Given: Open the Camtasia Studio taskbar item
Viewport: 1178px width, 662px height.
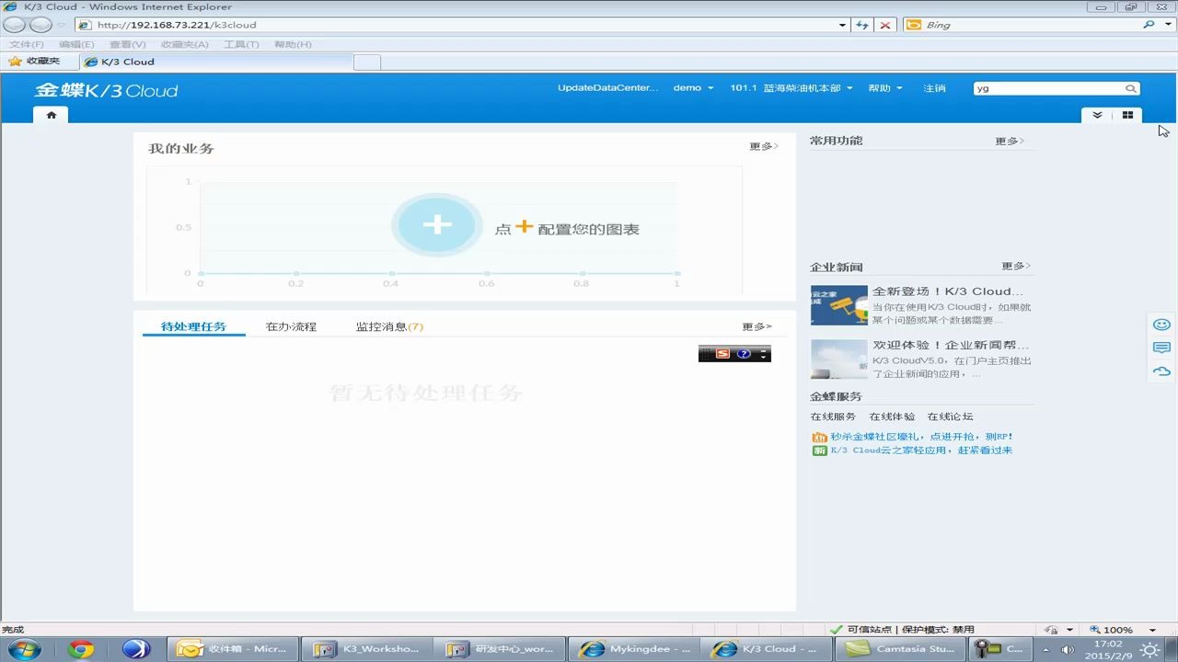Looking at the screenshot, I should point(899,649).
